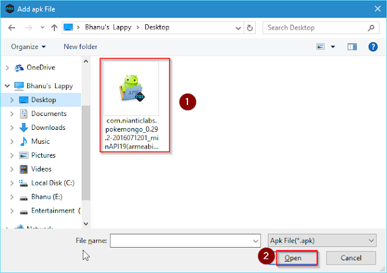Click the Nox icon in title bar
The image size is (387, 273).
click(x=10, y=9)
